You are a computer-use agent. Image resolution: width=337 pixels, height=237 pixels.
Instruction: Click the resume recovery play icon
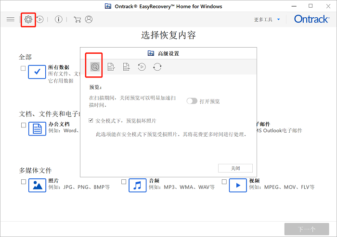click(40, 19)
